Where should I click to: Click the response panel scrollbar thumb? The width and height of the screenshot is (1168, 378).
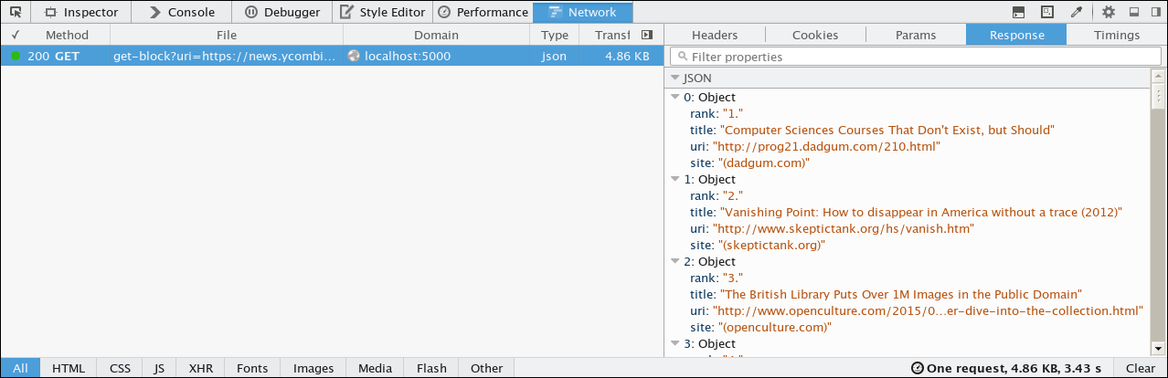pyautogui.click(x=1159, y=95)
